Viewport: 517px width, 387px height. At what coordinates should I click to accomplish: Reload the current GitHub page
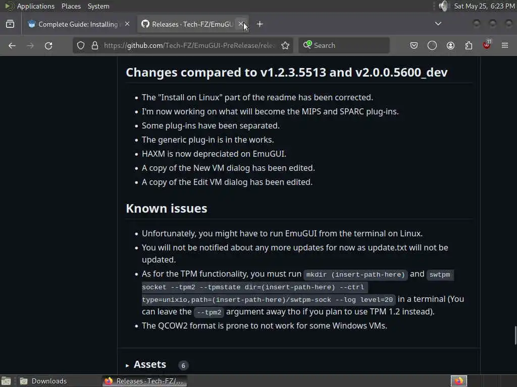(48, 45)
